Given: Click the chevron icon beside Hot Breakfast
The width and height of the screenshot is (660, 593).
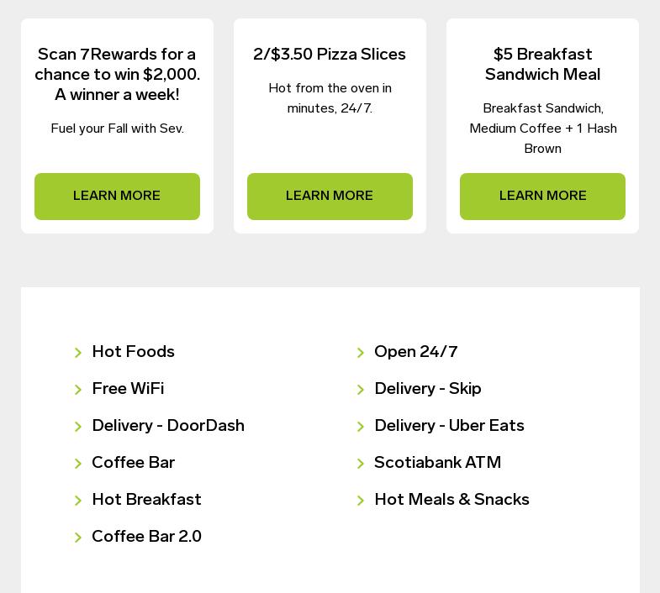Looking at the screenshot, I should coord(78,501).
